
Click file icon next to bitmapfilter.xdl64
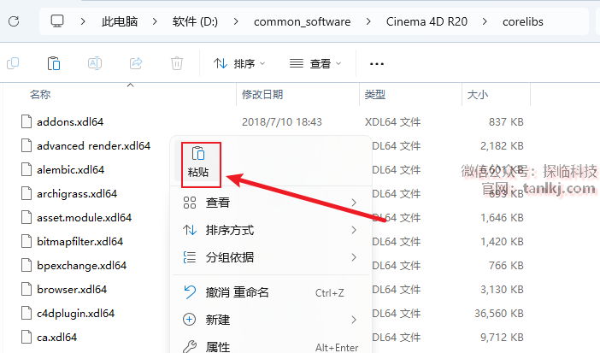26,241
